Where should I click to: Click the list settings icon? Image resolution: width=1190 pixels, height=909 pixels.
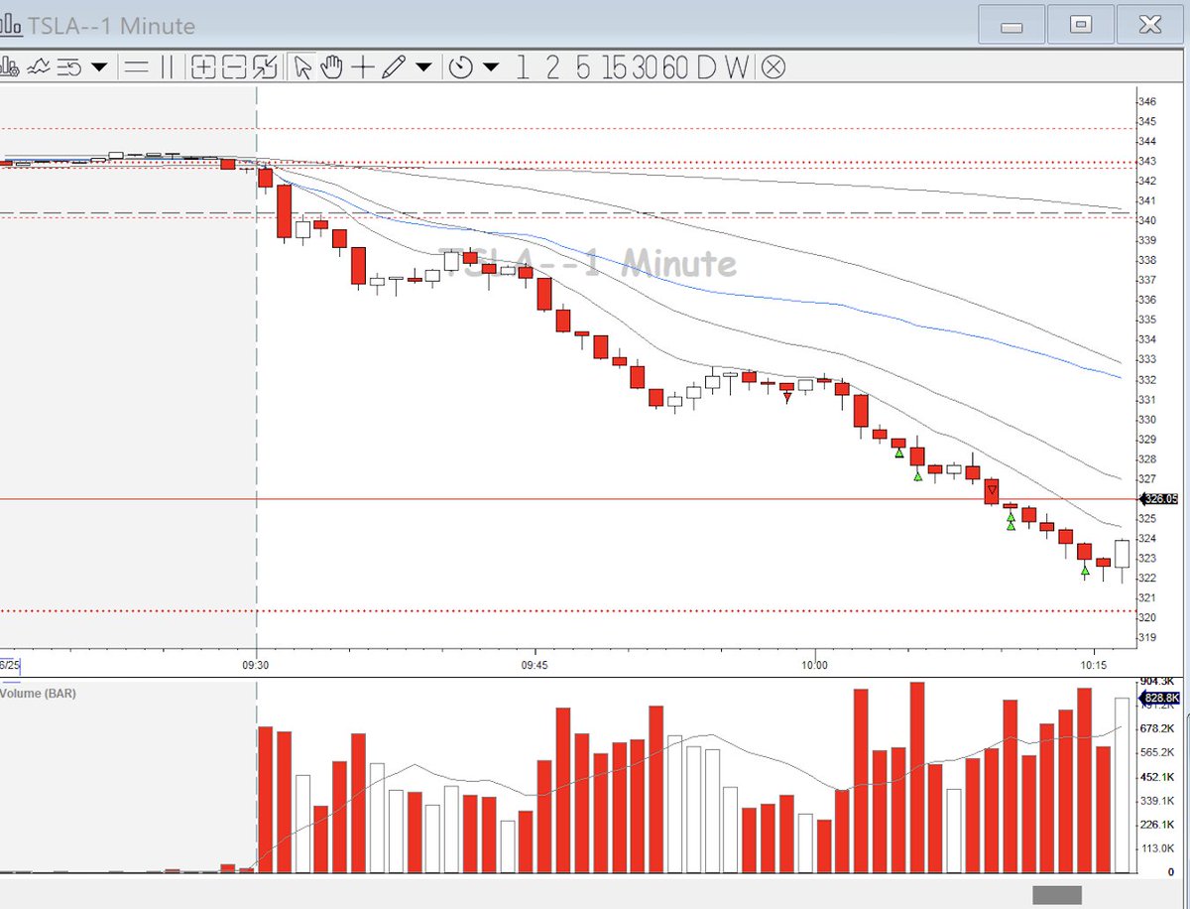pyautogui.click(x=68, y=67)
